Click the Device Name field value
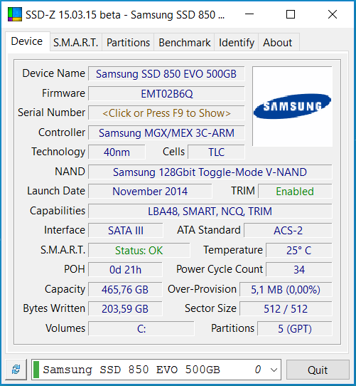The image size is (356, 386). coord(166,73)
